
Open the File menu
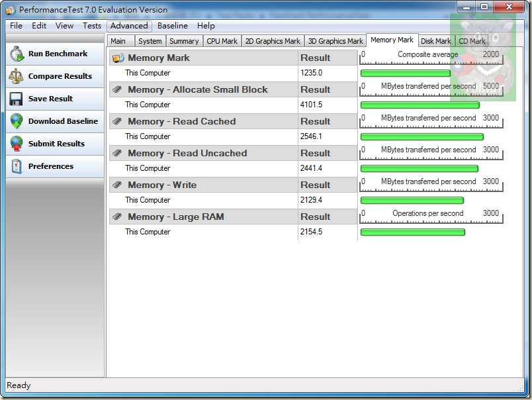[x=16, y=26]
